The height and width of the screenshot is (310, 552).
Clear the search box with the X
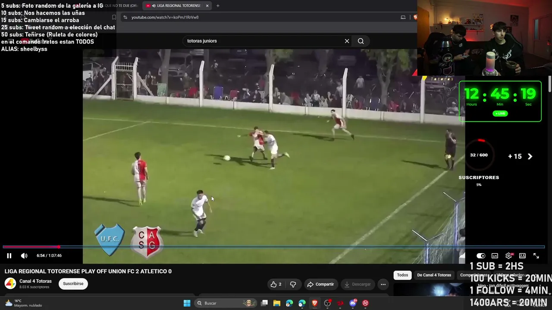[347, 41]
